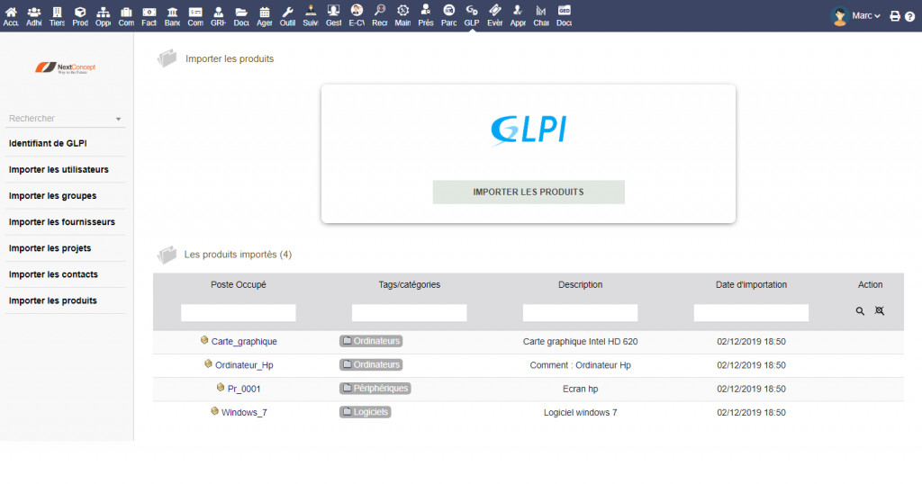This screenshot has height=484, width=922.
Task: Click the Marc user avatar
Action: (x=840, y=16)
